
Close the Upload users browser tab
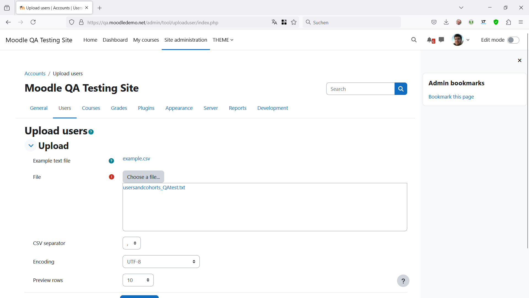[87, 8]
